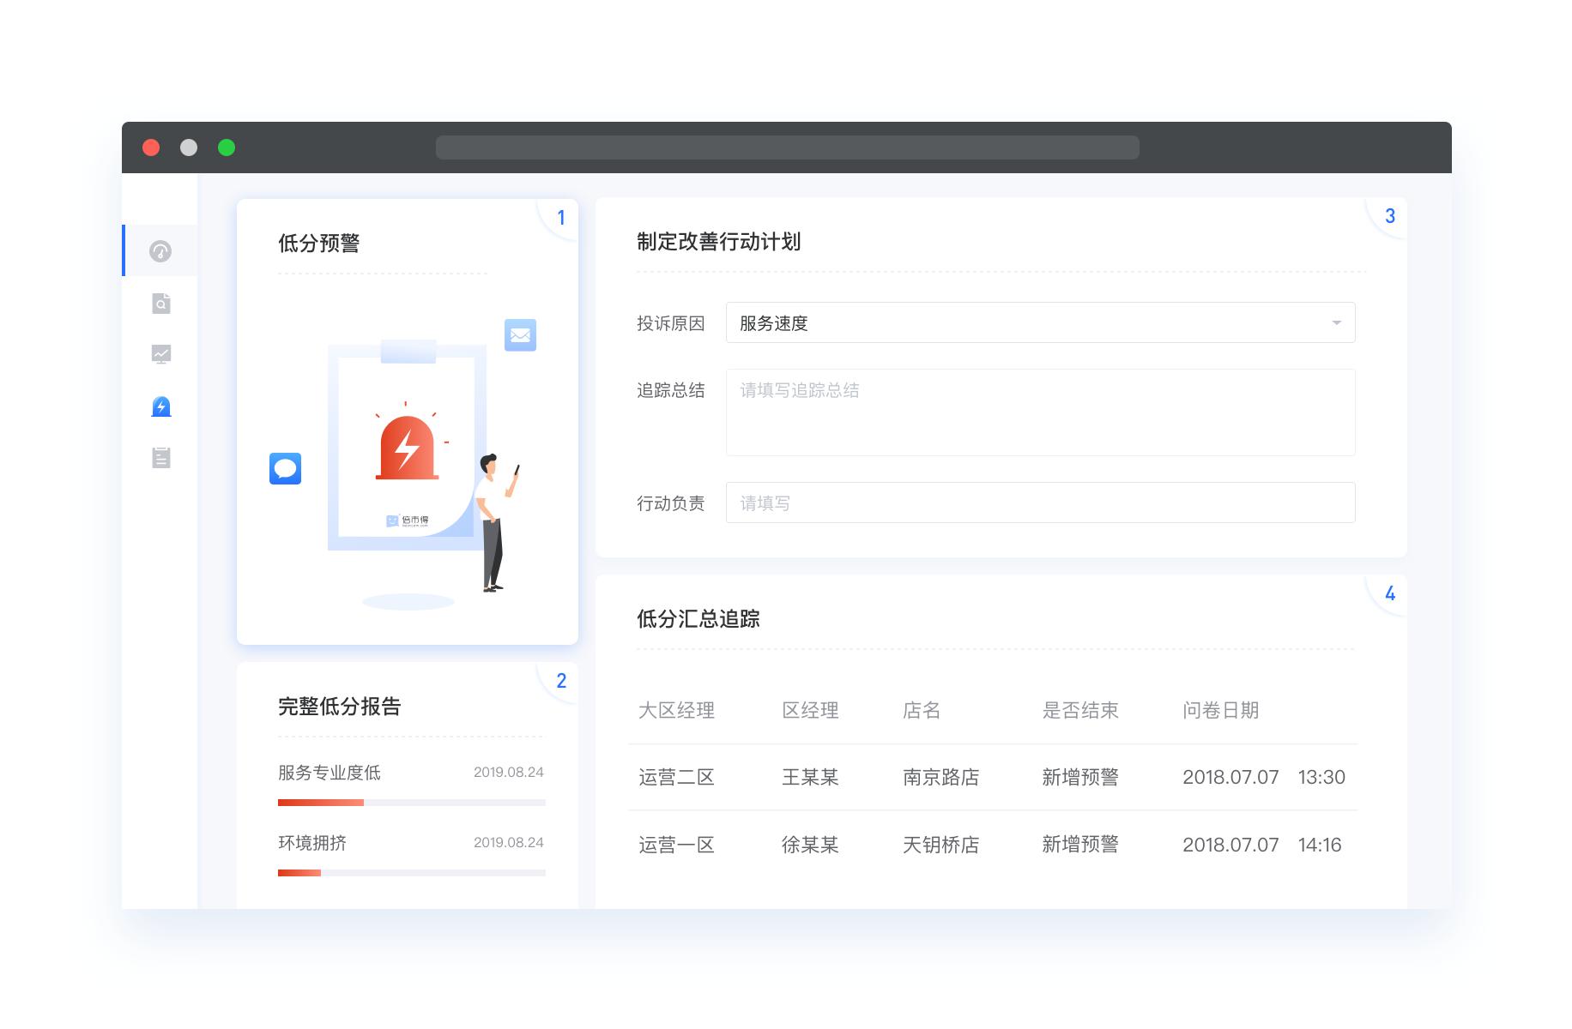Click numbered badge 3 on 制定改善行动计划 panel
The image size is (1572, 1029).
[x=1390, y=216]
